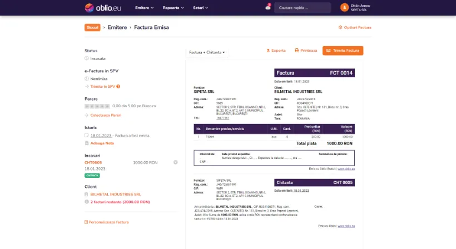Click the Factura Emisa breadcrumb title

point(151,27)
